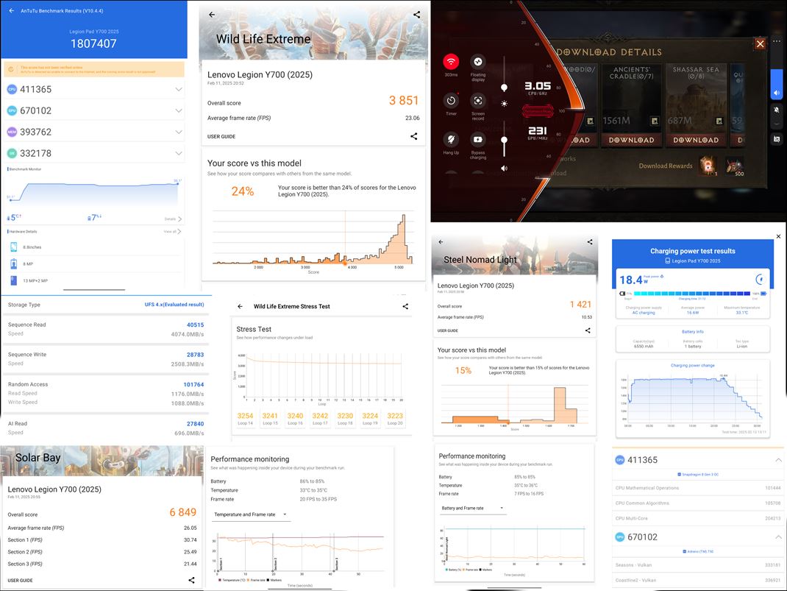Open USER GUIDE in Solar Bay
Image resolution: width=787 pixels, height=591 pixels.
(x=20, y=581)
